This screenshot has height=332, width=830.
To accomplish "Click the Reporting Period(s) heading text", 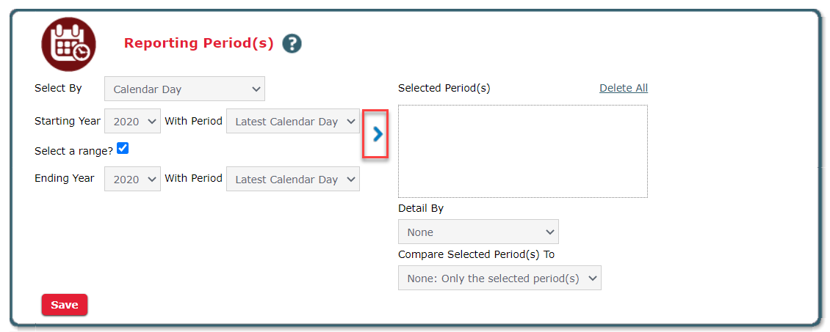I will pos(198,43).
